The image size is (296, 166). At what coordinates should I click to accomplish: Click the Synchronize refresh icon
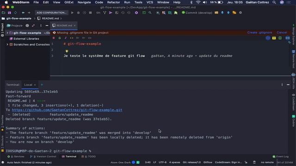click(15, 13)
